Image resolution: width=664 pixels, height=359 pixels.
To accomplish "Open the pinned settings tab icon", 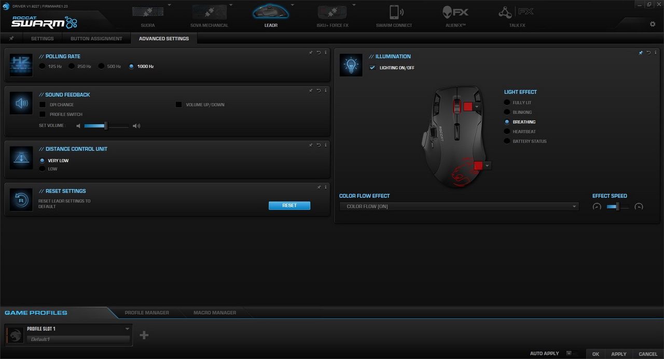I will pos(11,38).
